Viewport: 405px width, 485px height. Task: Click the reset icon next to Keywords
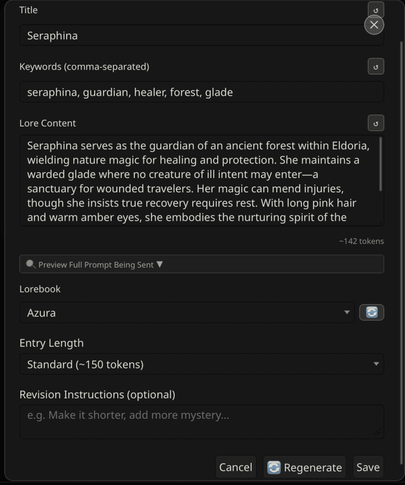click(376, 67)
